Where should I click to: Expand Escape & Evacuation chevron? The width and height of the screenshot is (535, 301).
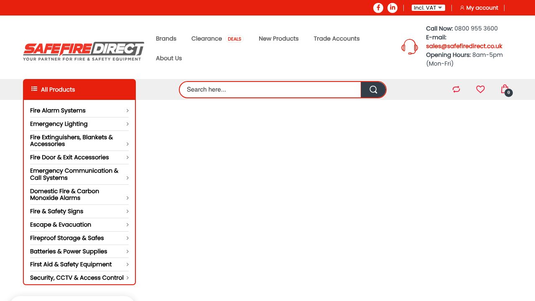tap(127, 225)
